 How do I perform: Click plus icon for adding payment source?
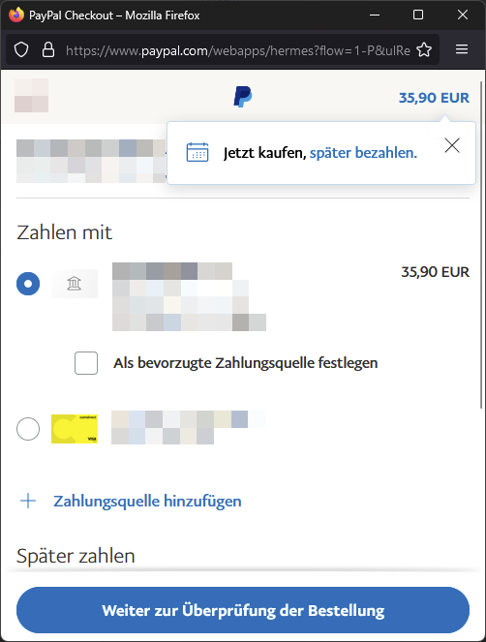(x=28, y=501)
